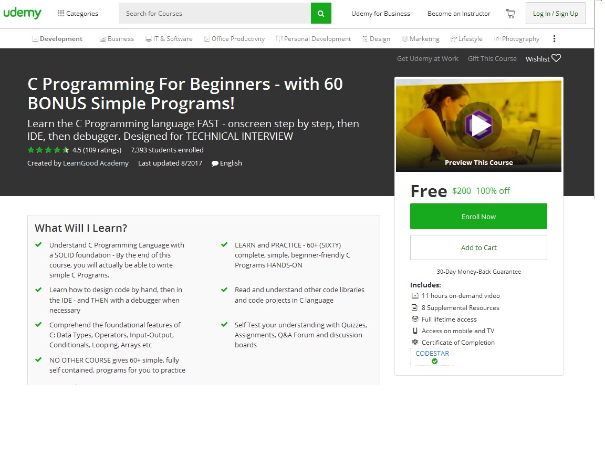605x454 pixels.
Task: Click the 4.5 (109 ratings) text
Action: (97, 150)
